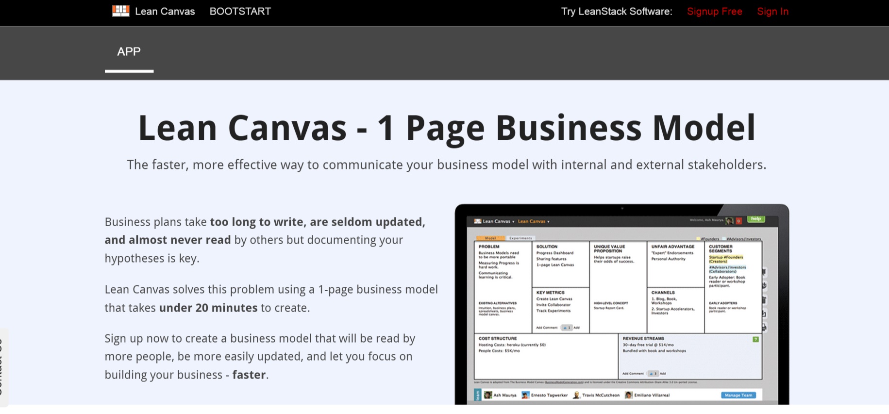Click the Lean Canvas text in top navbar
The image size is (889, 414).
tap(165, 11)
